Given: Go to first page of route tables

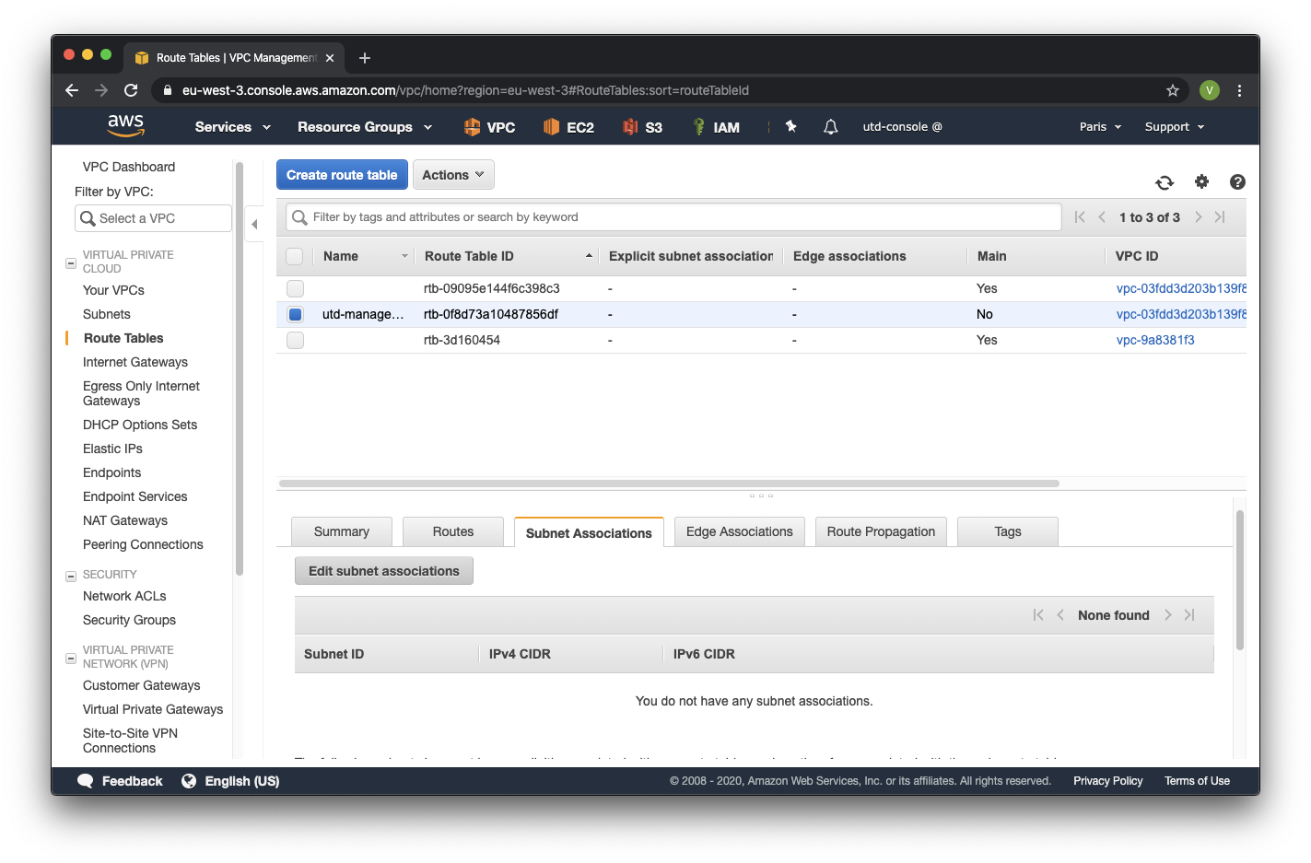Looking at the screenshot, I should pyautogui.click(x=1080, y=217).
